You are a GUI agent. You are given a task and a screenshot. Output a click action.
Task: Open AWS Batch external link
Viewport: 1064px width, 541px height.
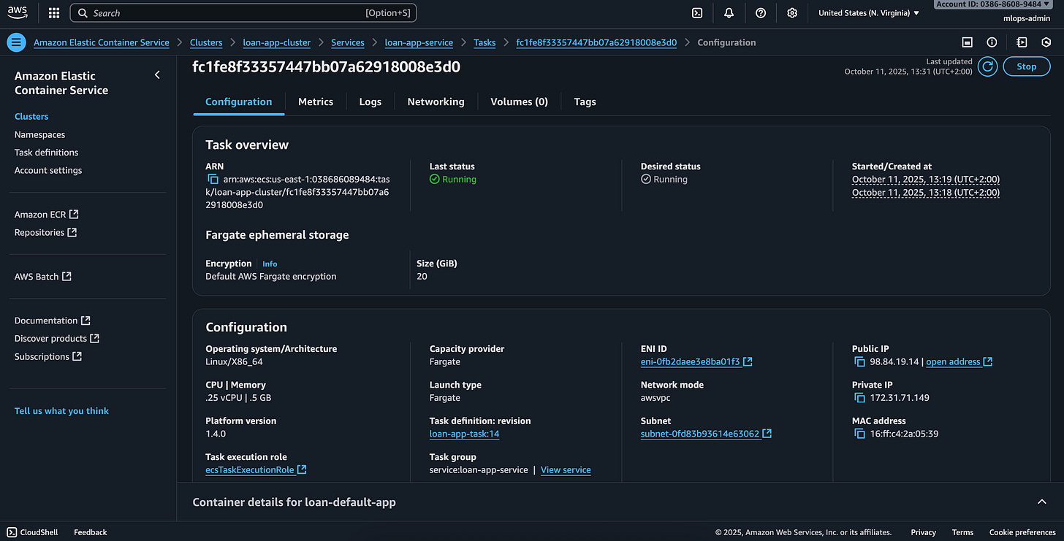[x=42, y=277]
